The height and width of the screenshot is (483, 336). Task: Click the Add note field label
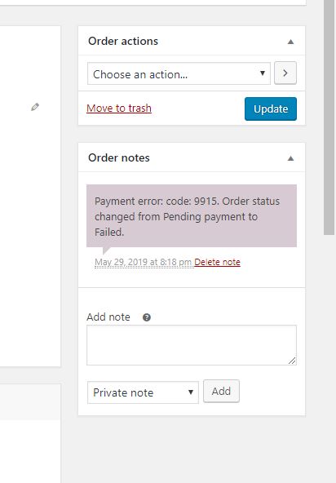(x=108, y=317)
